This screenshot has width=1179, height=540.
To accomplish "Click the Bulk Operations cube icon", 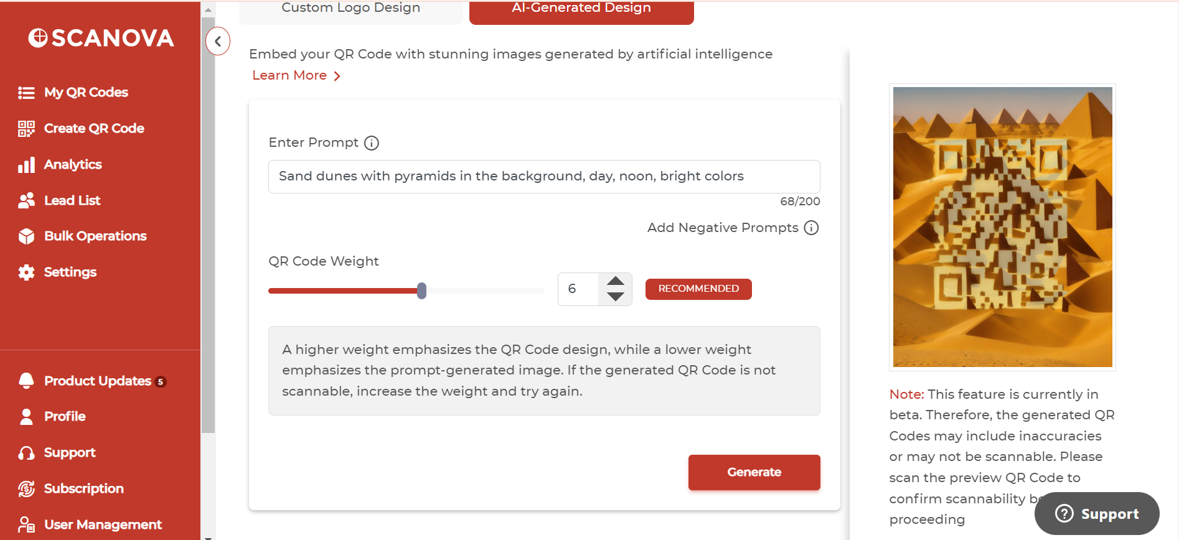I will [26, 236].
